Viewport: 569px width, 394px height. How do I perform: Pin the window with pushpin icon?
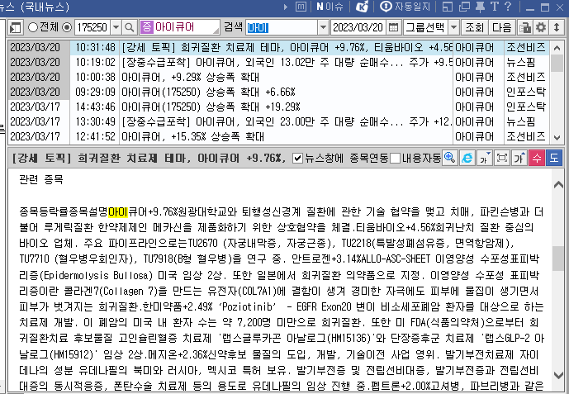click(480, 7)
